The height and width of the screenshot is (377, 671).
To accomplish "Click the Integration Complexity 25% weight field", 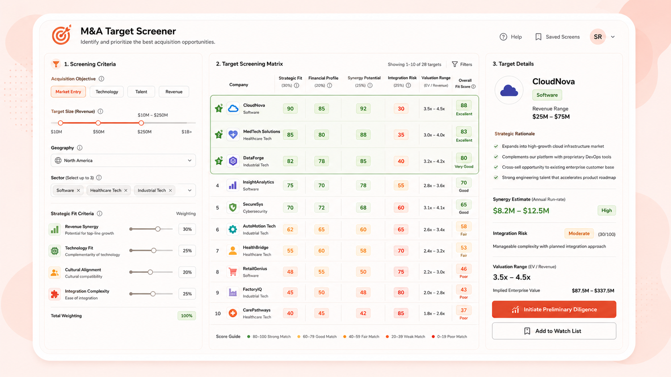I will coord(187,294).
